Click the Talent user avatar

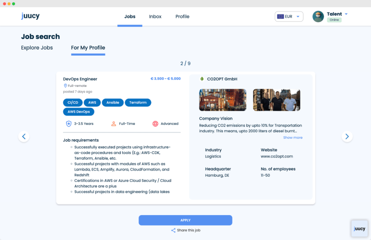[318, 17]
